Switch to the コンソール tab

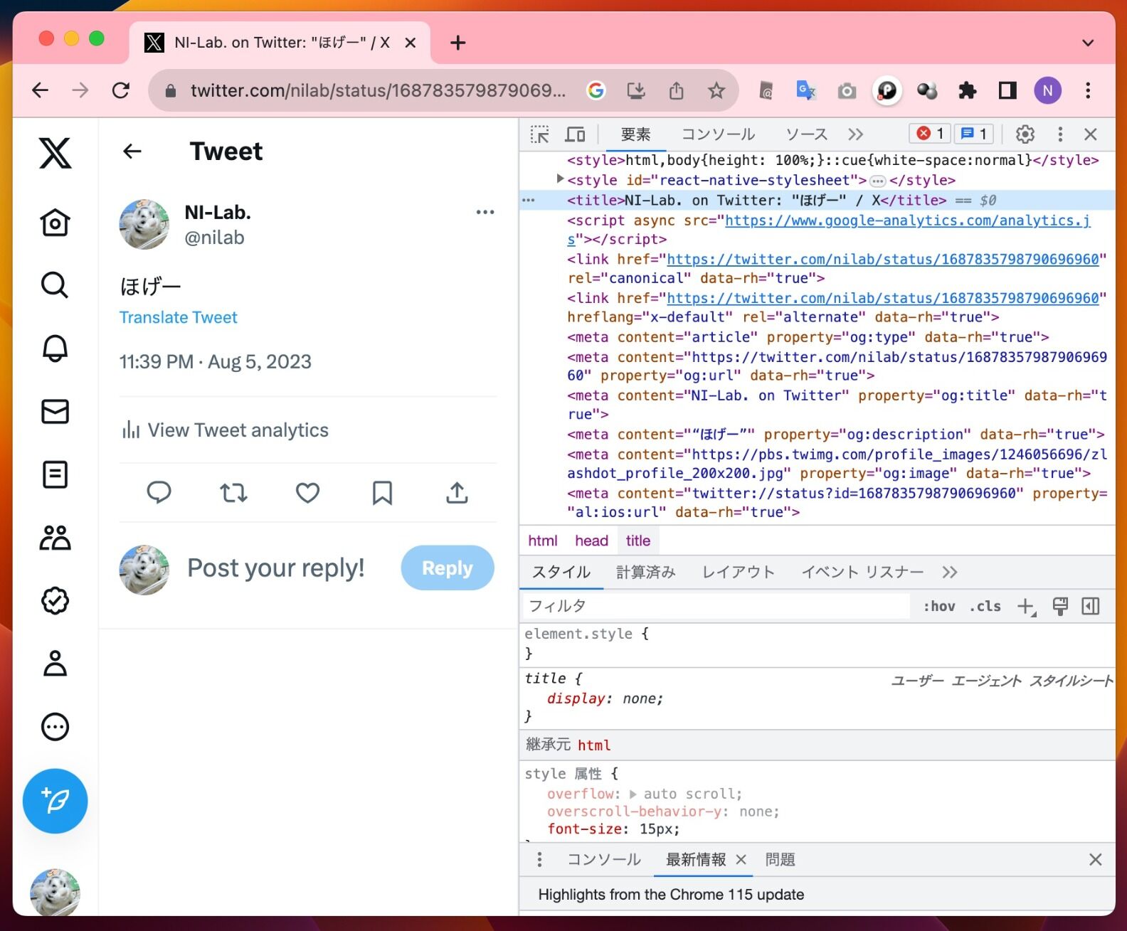coord(718,134)
